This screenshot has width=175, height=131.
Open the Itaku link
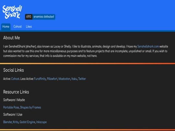tap(74, 79)
